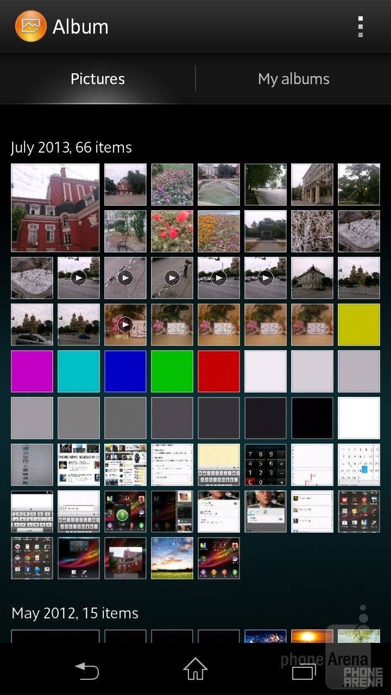This screenshot has height=695, width=391.
Task: Tap the July 2013, 66 items header
Action: pyautogui.click(x=71, y=147)
